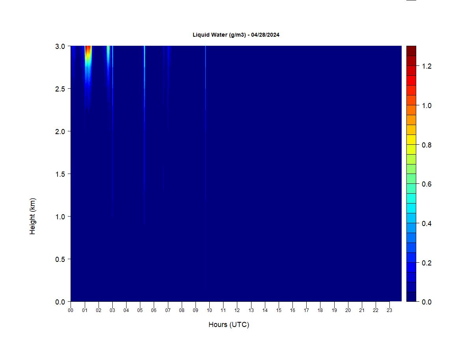Click hour 09 on the time axis
The image size is (473, 355).
[x=196, y=310]
